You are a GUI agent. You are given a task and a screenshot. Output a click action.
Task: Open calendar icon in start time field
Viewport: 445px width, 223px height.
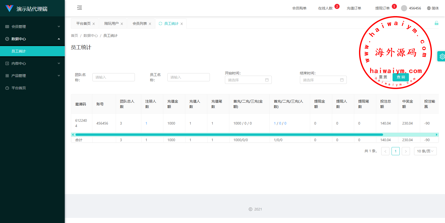click(x=267, y=80)
